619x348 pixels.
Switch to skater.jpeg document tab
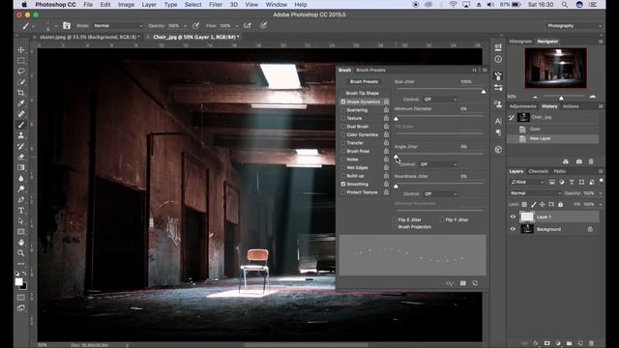tap(90, 37)
